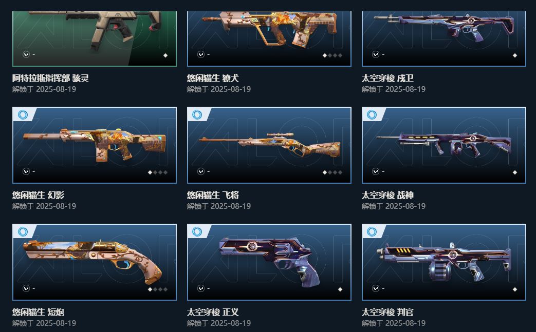The width and height of the screenshot is (536, 332).
Task: Click the level diamonds on 悠闲猫生 飞将 card
Action: [332, 172]
